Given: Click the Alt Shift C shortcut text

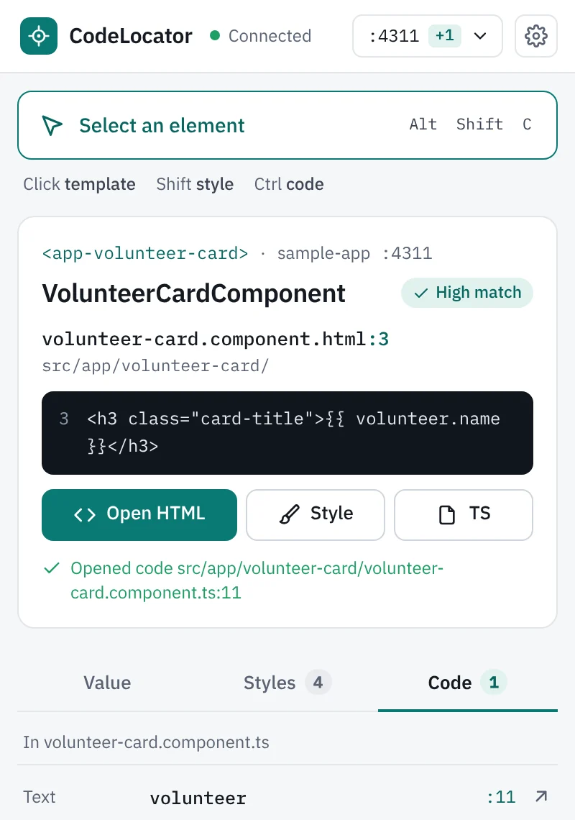Looking at the screenshot, I should (471, 124).
